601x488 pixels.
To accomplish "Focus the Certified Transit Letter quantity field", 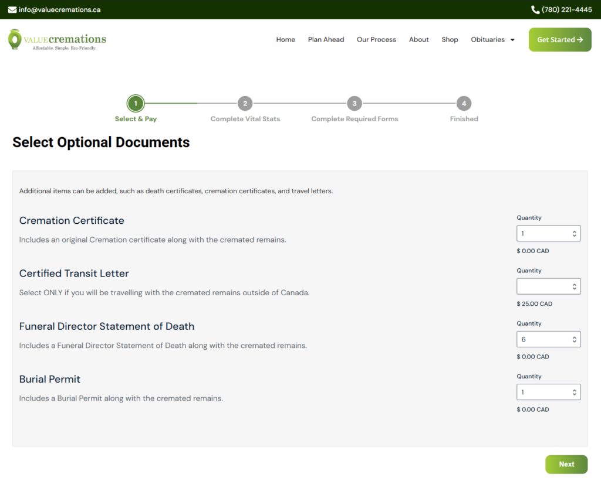I will [x=549, y=286].
